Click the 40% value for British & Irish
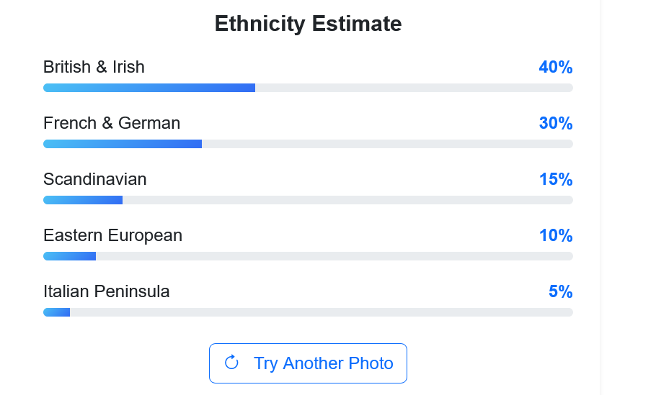The width and height of the screenshot is (656, 395). click(555, 67)
